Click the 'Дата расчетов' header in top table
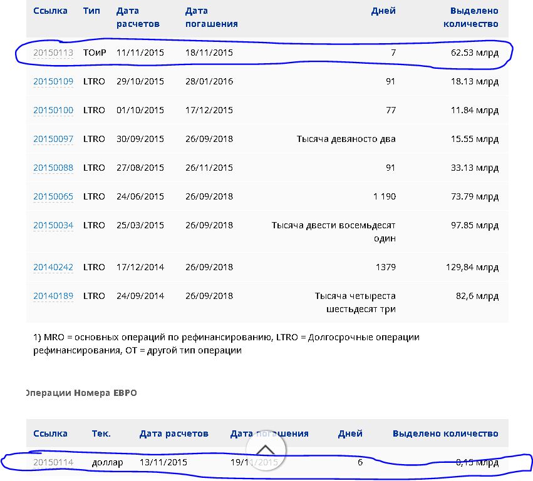 click(x=138, y=18)
